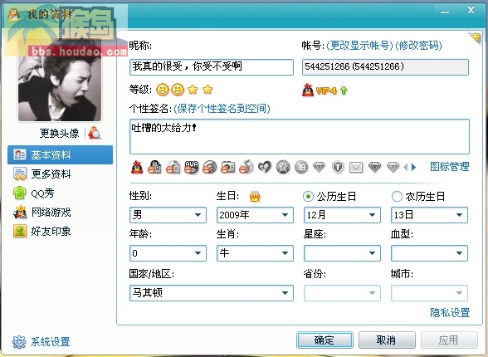Click the house-shaped QQ service icon

[173, 167]
